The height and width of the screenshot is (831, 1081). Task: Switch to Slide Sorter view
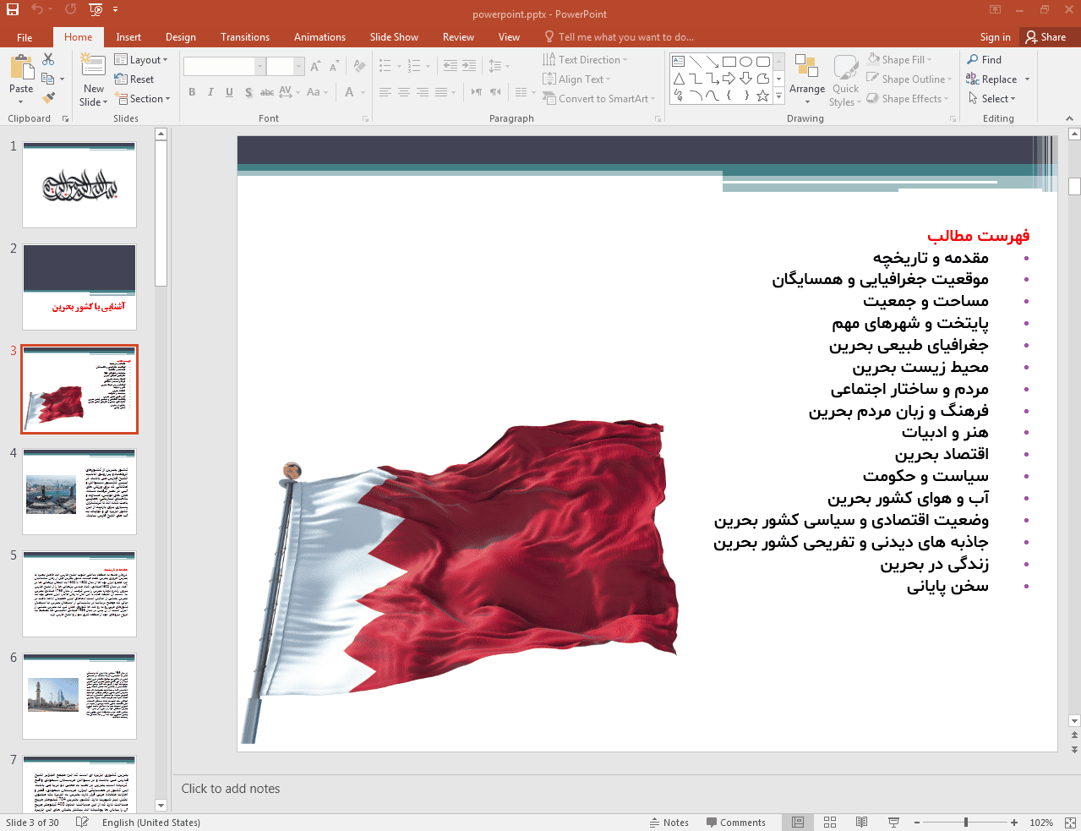click(x=830, y=823)
